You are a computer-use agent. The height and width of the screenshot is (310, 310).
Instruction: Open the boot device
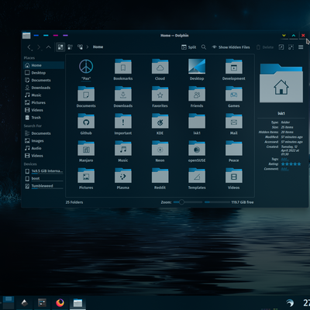click(x=43, y=178)
